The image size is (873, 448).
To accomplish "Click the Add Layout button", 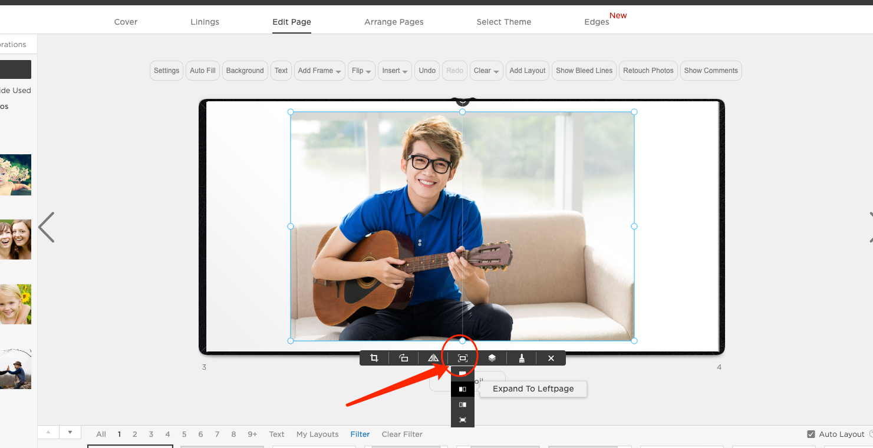I will [x=528, y=71].
